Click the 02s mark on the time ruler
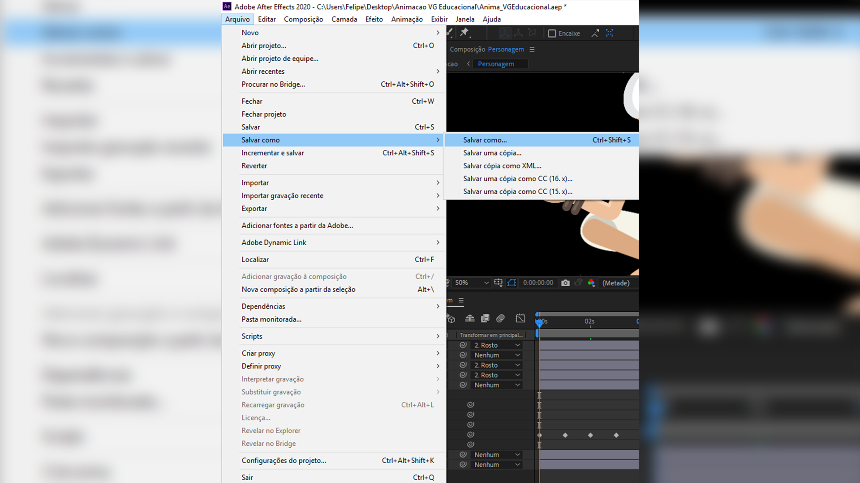The image size is (860, 483). 589,321
